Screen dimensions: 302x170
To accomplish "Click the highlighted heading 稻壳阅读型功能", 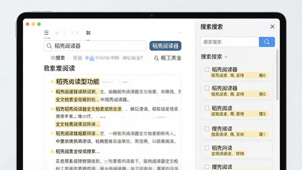I will [x=78, y=81].
